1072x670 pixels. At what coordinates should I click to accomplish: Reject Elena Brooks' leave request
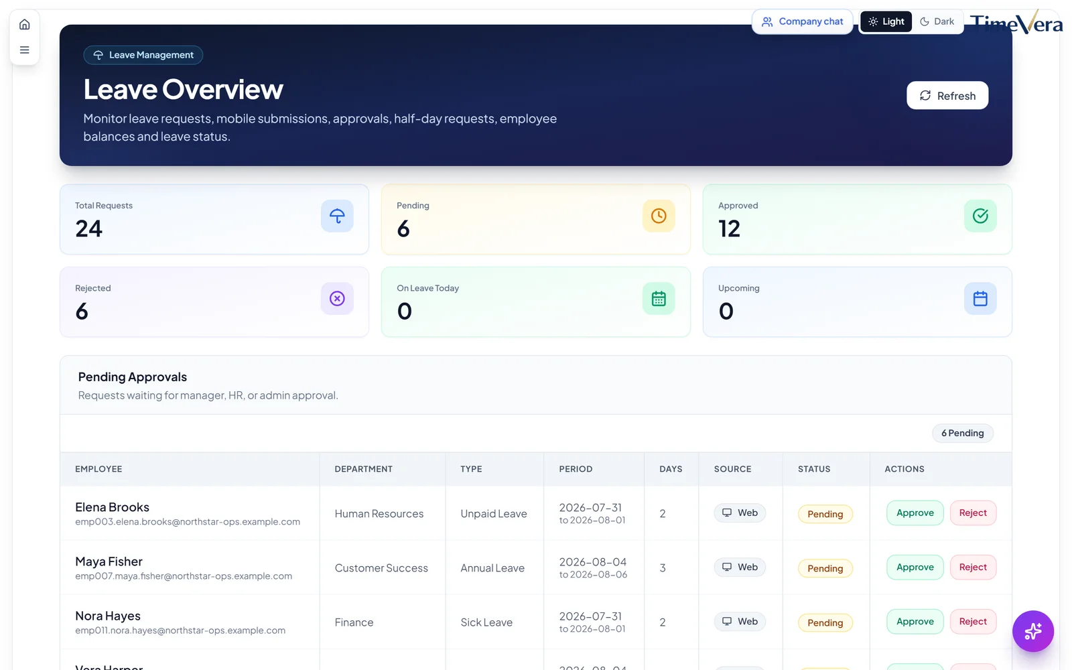(x=973, y=513)
